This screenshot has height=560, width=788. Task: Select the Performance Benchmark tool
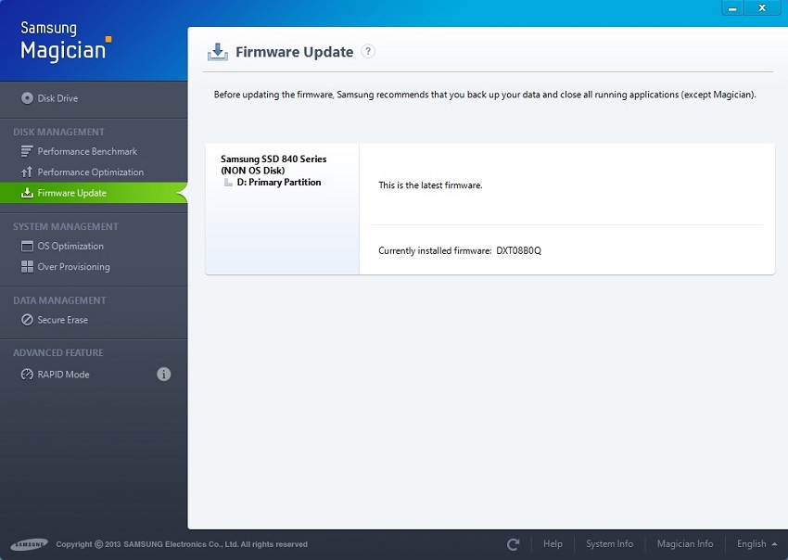point(88,151)
